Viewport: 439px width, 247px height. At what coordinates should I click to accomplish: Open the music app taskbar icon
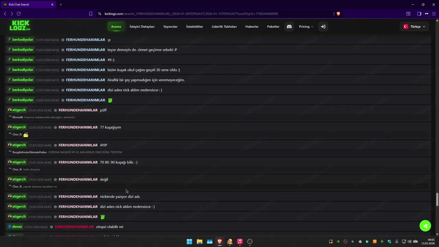tap(240, 242)
